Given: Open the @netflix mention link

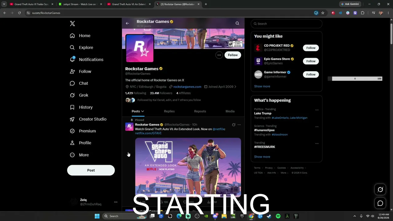Looking at the screenshot, I should coord(219,129).
